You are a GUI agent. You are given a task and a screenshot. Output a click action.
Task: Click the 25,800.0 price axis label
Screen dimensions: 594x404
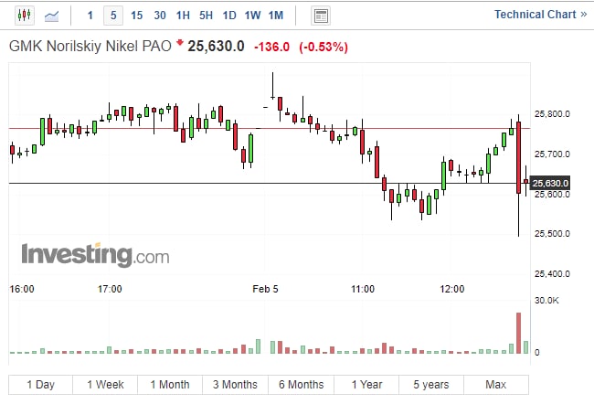[552, 113]
